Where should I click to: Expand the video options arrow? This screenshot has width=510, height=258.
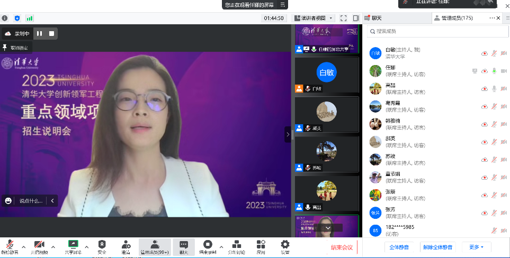[x=53, y=247]
